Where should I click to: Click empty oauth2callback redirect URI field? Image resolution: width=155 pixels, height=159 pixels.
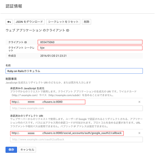click(76, 140)
